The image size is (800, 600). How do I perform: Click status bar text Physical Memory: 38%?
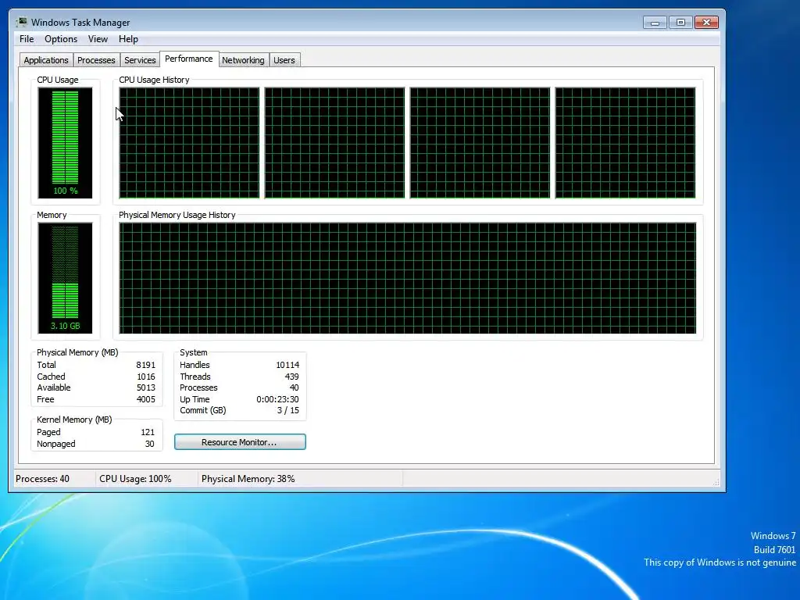click(x=248, y=479)
